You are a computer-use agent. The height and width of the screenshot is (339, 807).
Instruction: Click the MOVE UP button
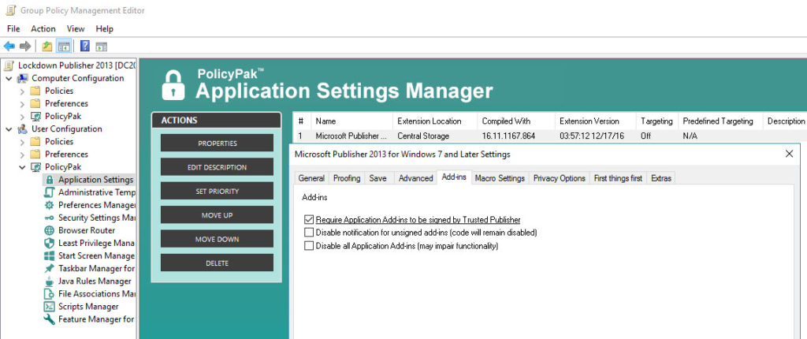[217, 215]
